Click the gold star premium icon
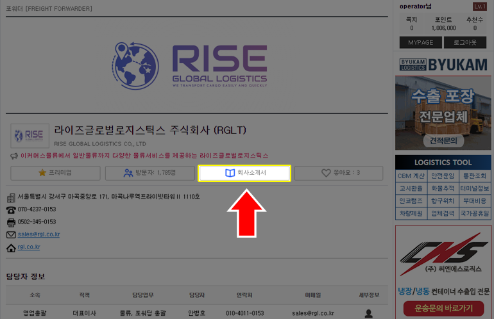Image resolution: width=494 pixels, height=319 pixels. [x=42, y=172]
